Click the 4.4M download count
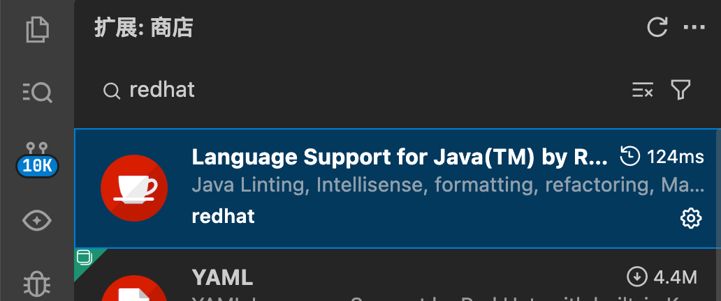721x301 pixels. click(663, 277)
